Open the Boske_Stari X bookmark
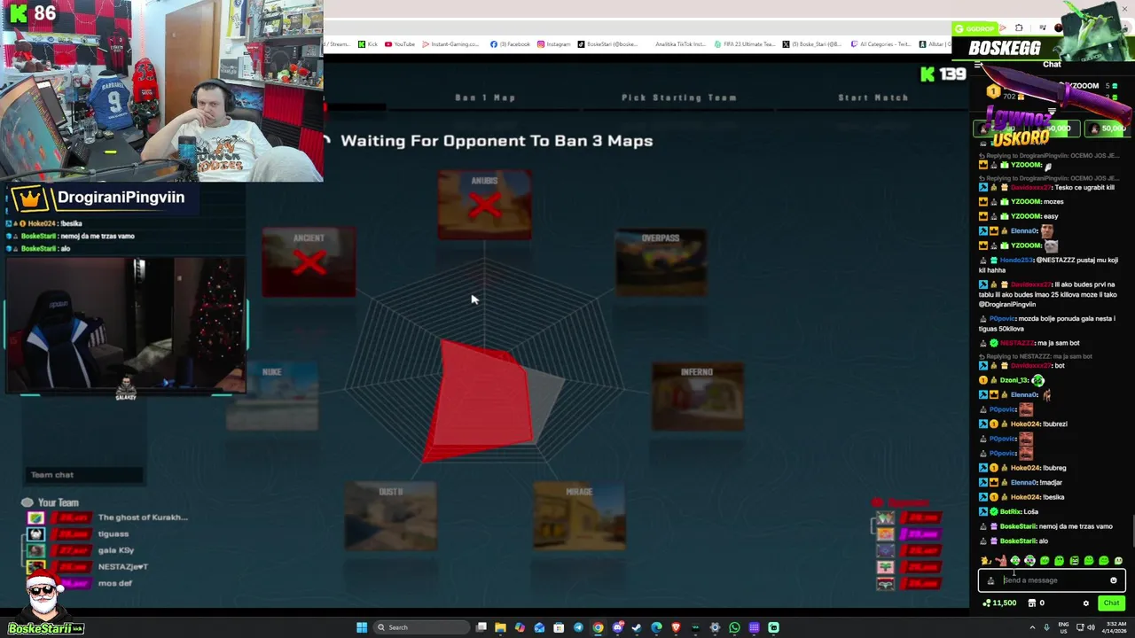Screen dimensions: 1135x638 click(x=812, y=44)
